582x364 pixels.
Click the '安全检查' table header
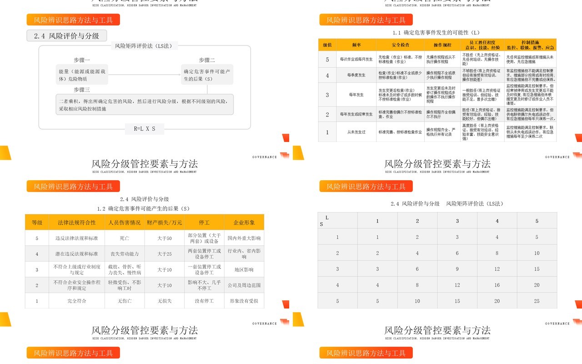pos(401,45)
